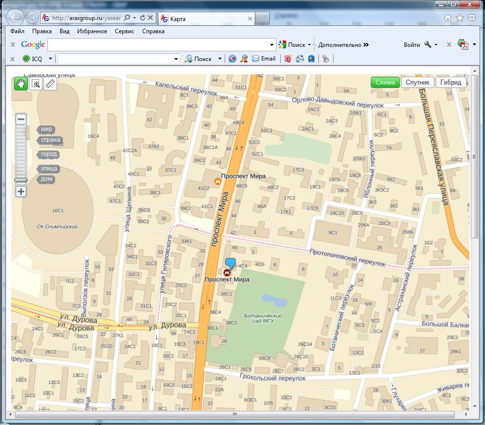
Task: Select the hand pan tool
Action: point(21,84)
